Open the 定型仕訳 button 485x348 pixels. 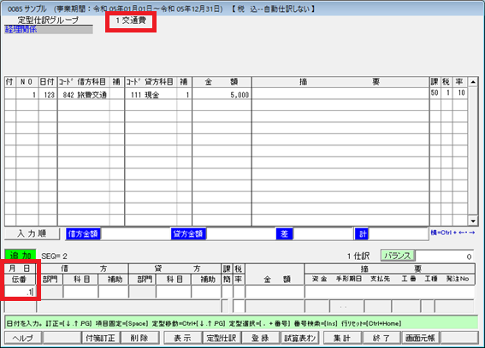[x=222, y=338]
